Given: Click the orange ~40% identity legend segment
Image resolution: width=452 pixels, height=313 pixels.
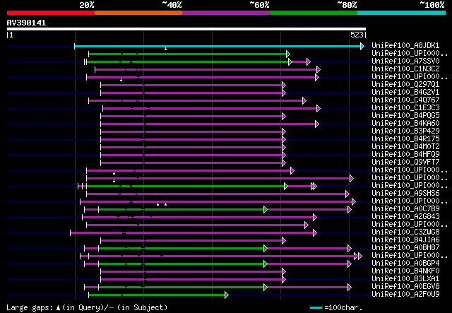Looking at the screenshot, I should [138, 13].
